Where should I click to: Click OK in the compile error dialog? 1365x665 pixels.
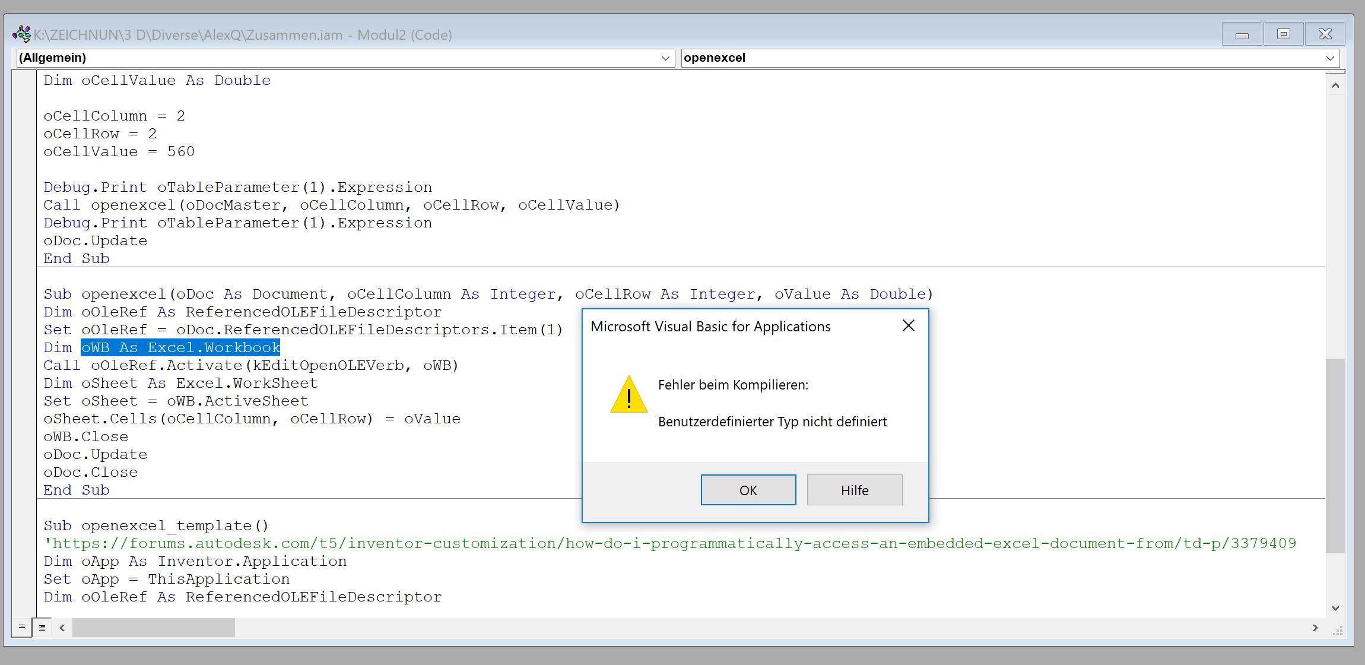tap(748, 490)
